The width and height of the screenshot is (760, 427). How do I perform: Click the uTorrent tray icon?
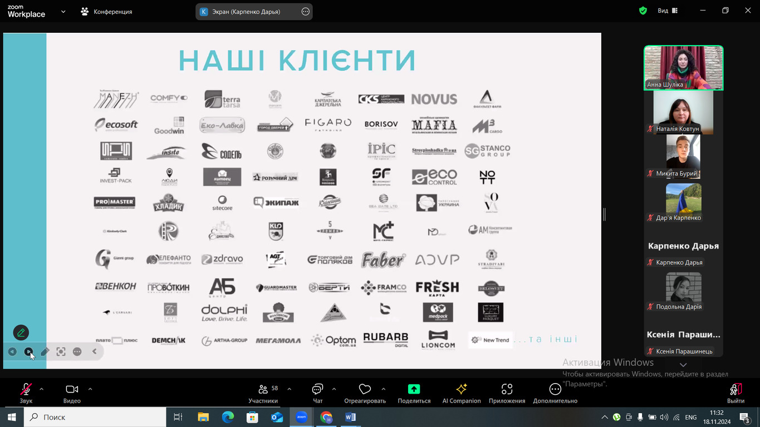[617, 417]
